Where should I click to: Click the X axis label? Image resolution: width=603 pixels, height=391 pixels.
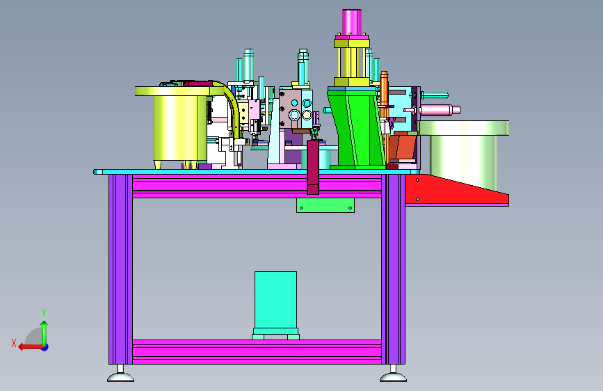[14, 343]
